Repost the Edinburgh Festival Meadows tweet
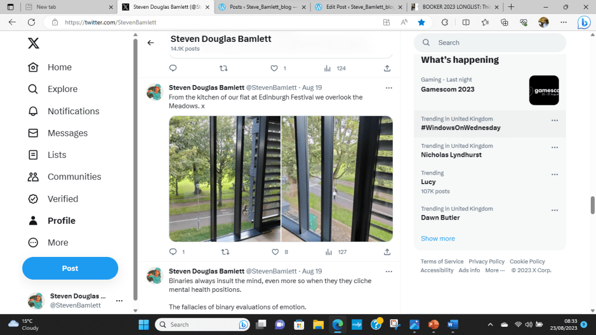The image size is (596, 335). tap(224, 252)
